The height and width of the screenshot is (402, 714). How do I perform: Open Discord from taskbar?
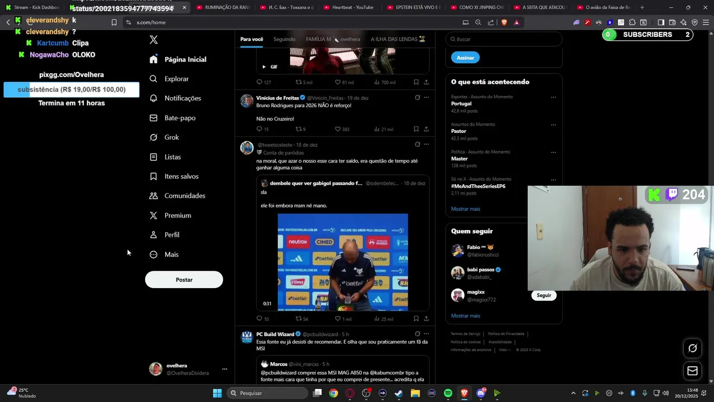point(481,393)
